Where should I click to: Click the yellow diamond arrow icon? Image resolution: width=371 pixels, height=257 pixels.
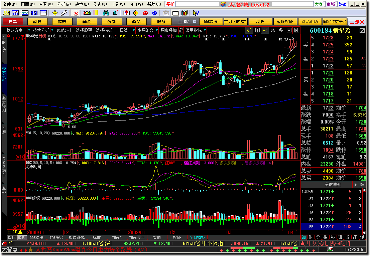136,13
